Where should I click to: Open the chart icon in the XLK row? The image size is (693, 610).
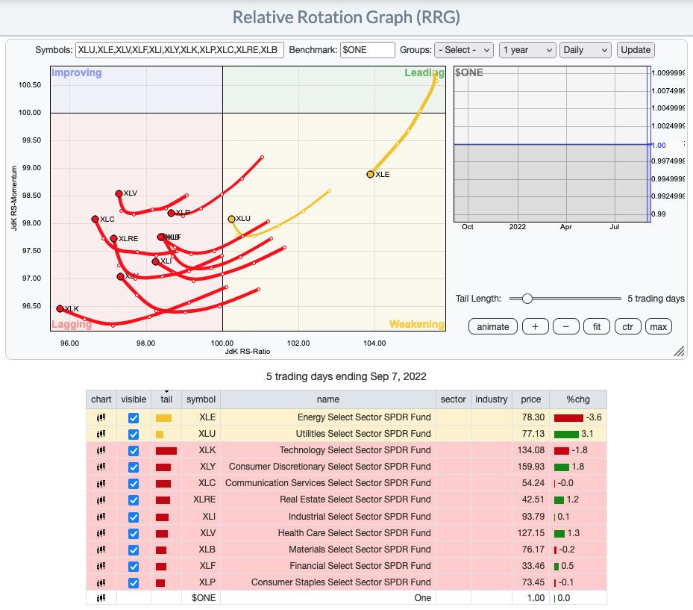tap(101, 450)
